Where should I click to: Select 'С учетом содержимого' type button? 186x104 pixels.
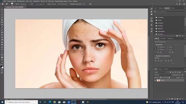coord(40,4)
